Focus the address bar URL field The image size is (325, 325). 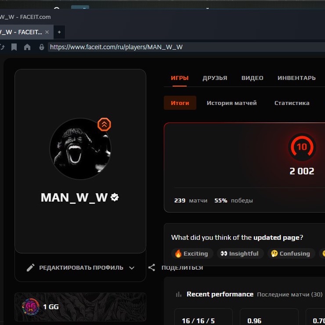point(186,47)
